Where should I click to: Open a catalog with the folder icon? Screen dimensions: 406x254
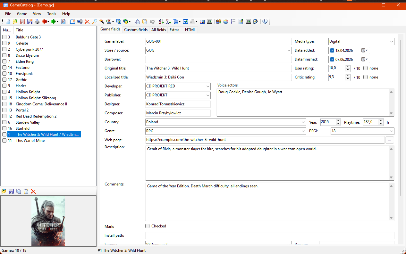click(15, 21)
